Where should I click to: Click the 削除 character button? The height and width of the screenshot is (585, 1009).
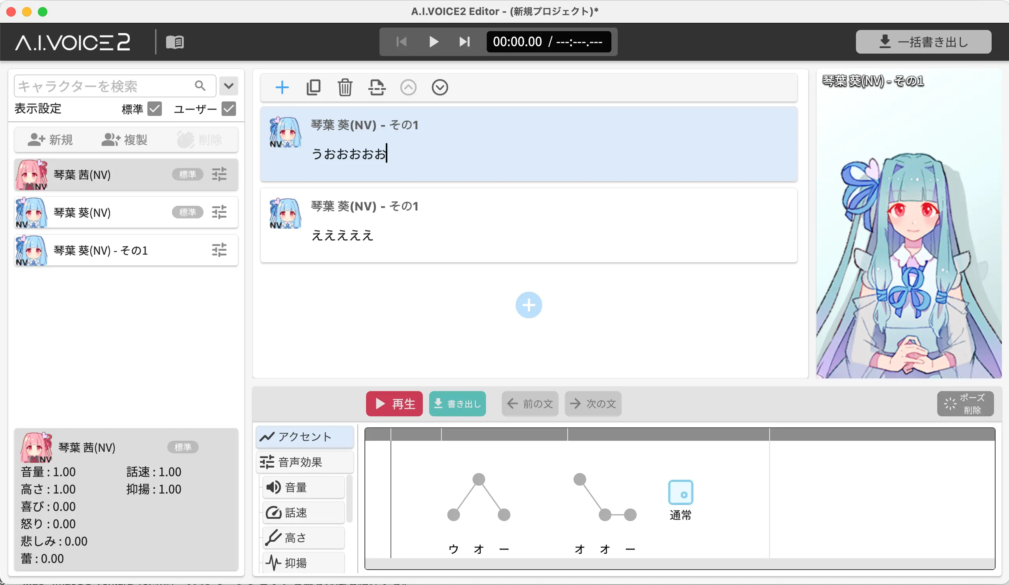pos(200,140)
